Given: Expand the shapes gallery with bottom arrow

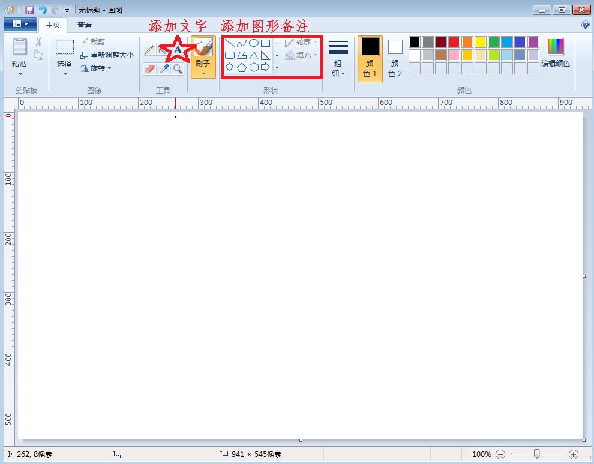Looking at the screenshot, I should coord(277,67).
